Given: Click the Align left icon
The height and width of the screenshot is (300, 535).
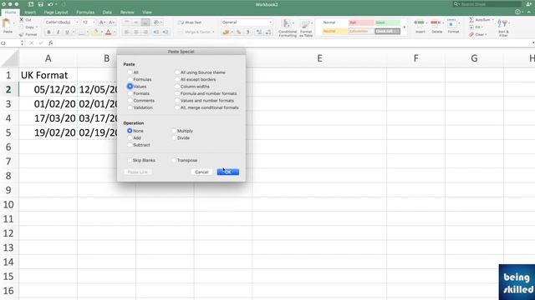Looking at the screenshot, I should (126, 32).
